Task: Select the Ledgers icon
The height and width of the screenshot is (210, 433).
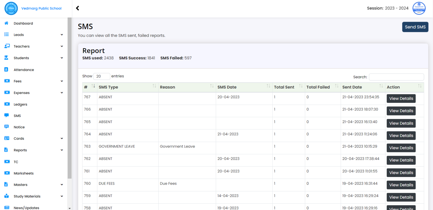Action: (6, 104)
